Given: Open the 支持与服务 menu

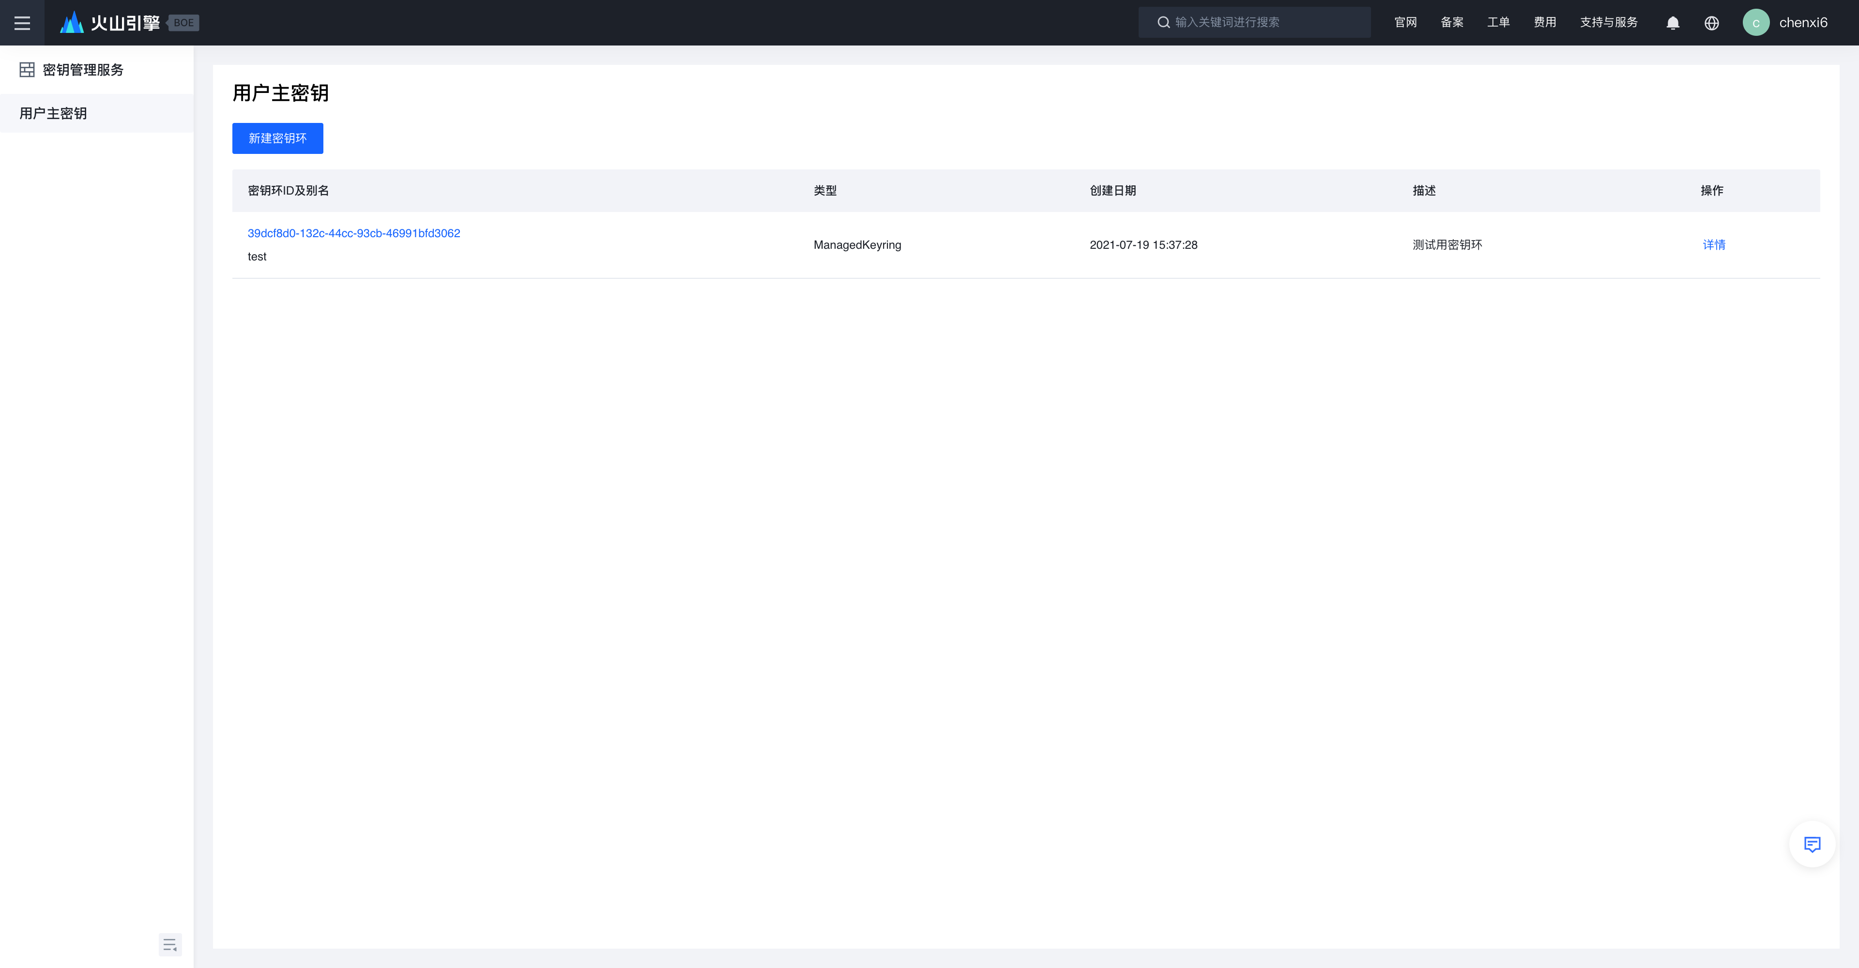Looking at the screenshot, I should point(1609,22).
